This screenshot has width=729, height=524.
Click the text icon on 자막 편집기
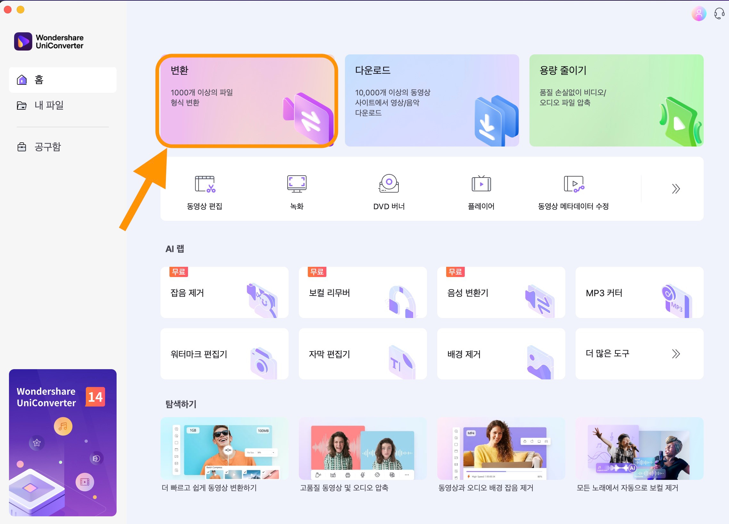402,362
